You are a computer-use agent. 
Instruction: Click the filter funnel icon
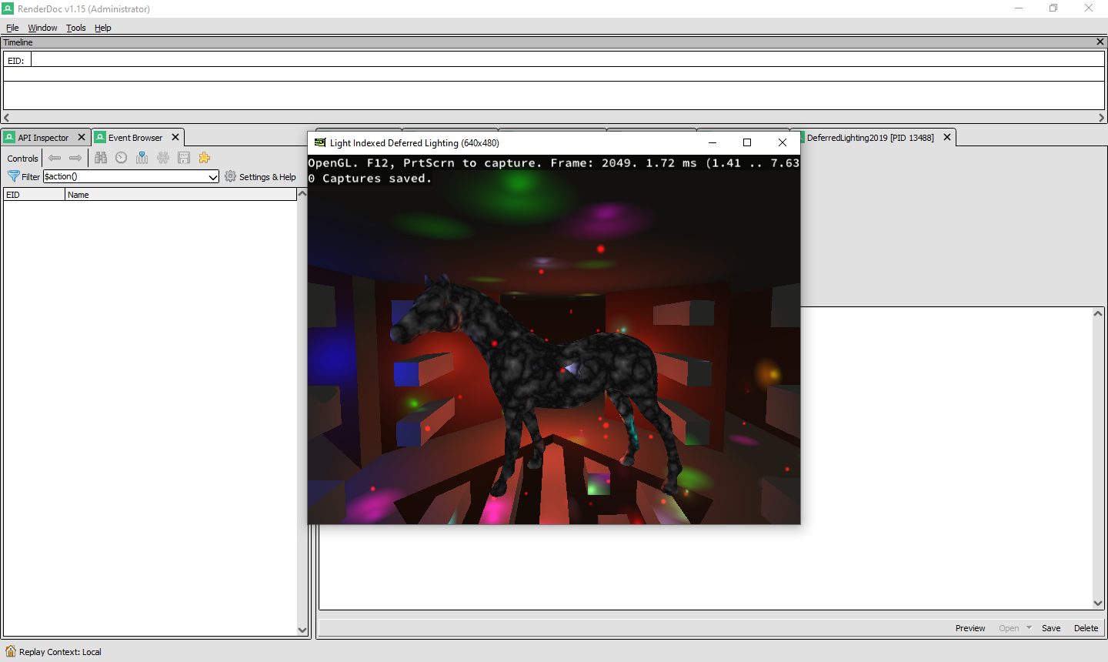coord(15,176)
